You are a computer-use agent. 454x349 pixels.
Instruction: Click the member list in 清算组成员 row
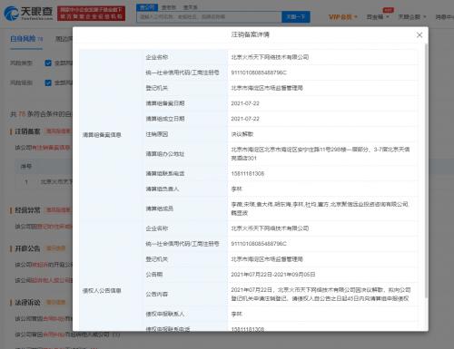320,208
